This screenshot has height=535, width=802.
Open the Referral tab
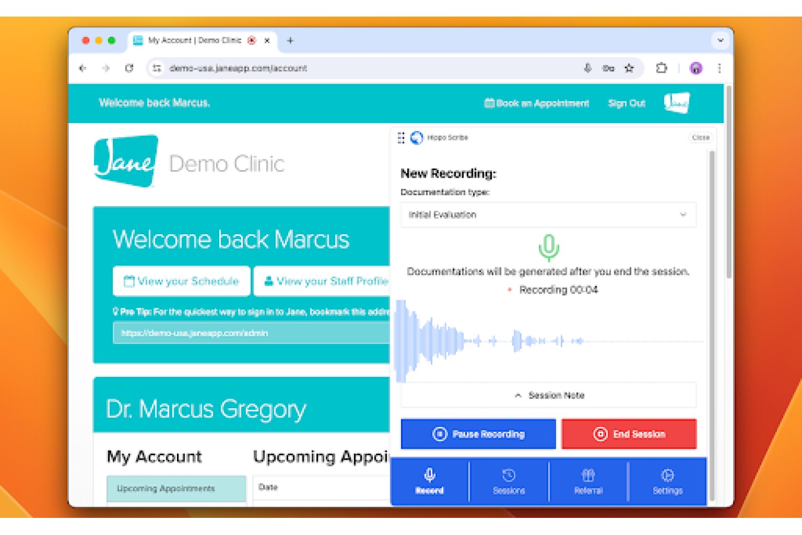(x=588, y=481)
